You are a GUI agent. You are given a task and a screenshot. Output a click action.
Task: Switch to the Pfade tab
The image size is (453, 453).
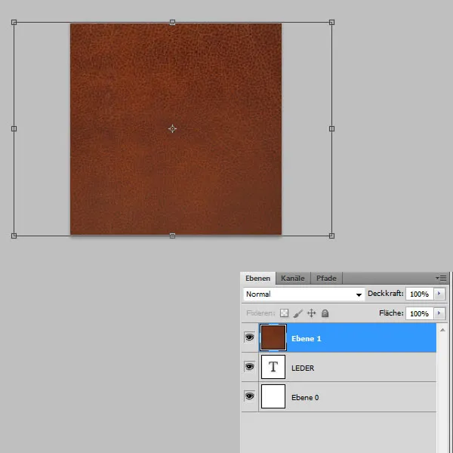tap(326, 278)
